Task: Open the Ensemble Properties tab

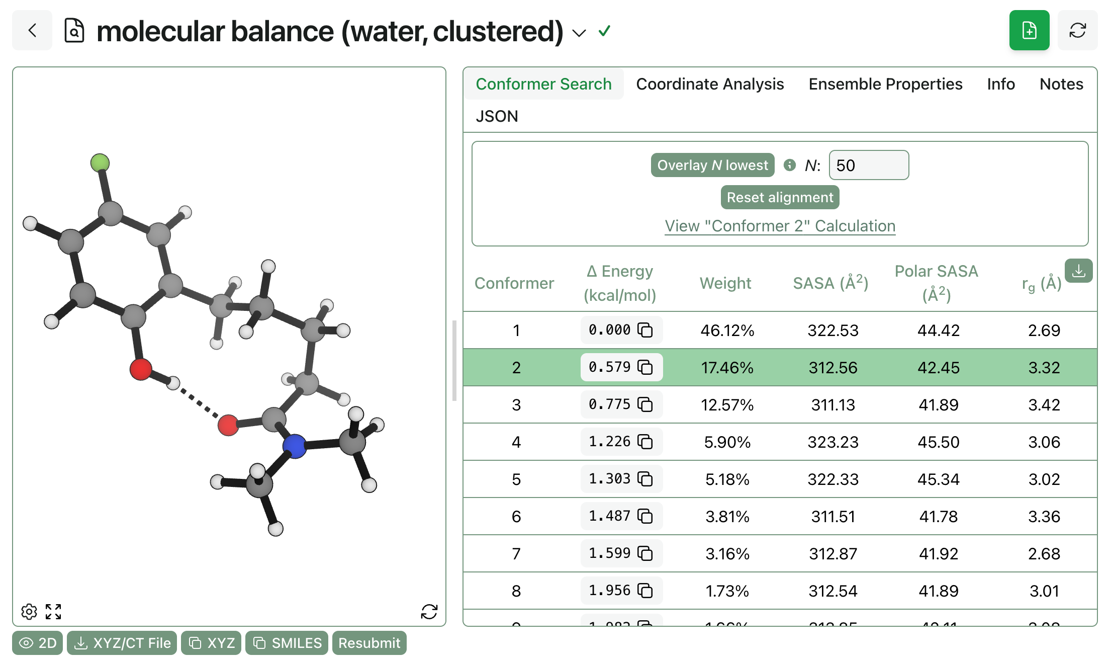Action: tap(885, 84)
